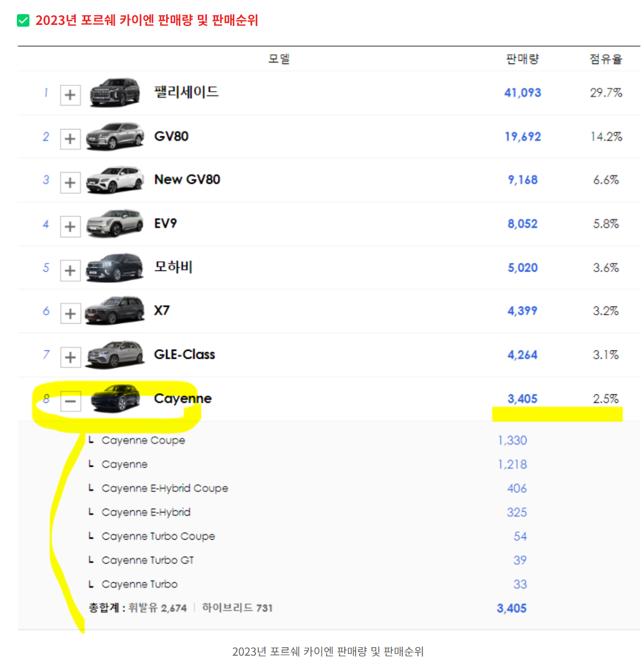Expand the EV9 row plus button
The width and height of the screenshot is (641, 667).
70,226
